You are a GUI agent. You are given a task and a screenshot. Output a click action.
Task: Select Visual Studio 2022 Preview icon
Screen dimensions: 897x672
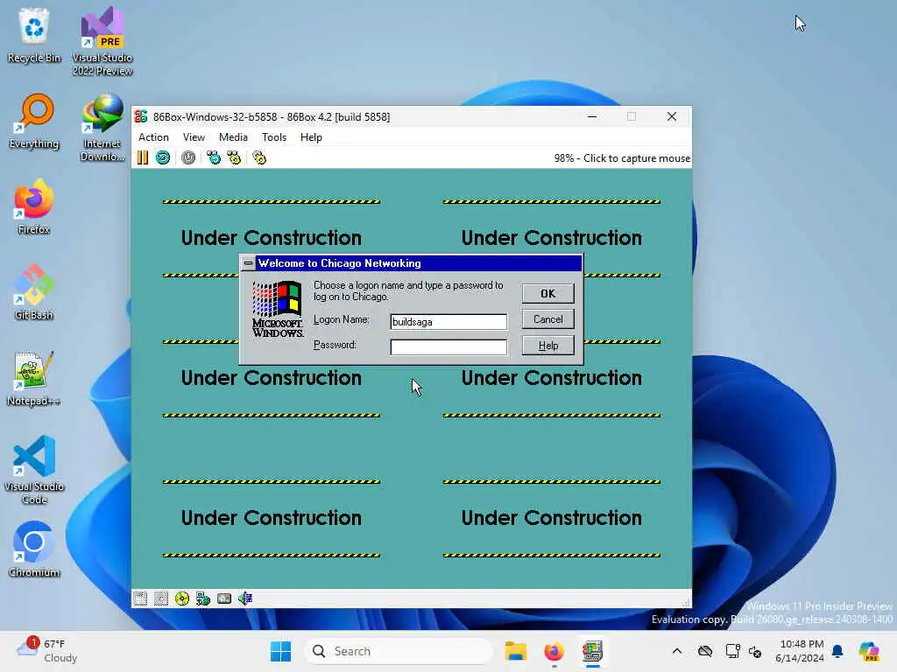point(102,41)
